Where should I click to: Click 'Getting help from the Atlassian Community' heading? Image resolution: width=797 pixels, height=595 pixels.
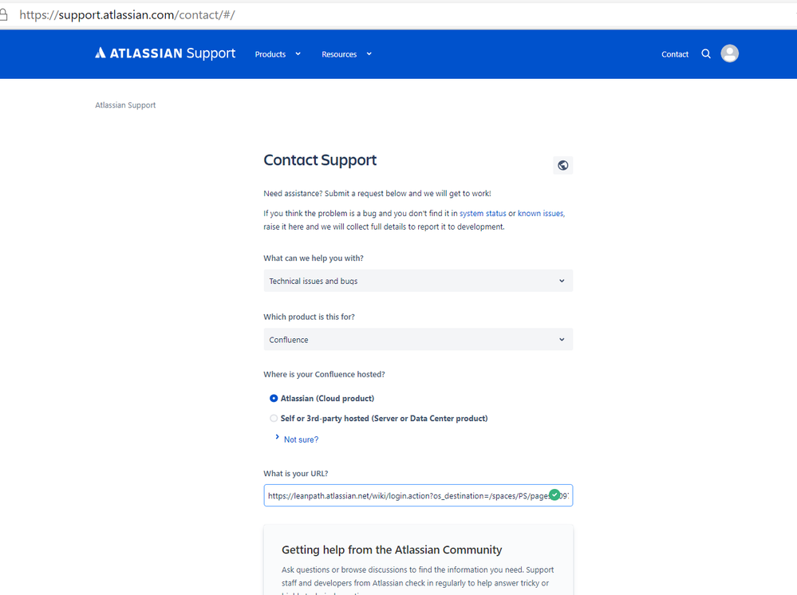[392, 550]
